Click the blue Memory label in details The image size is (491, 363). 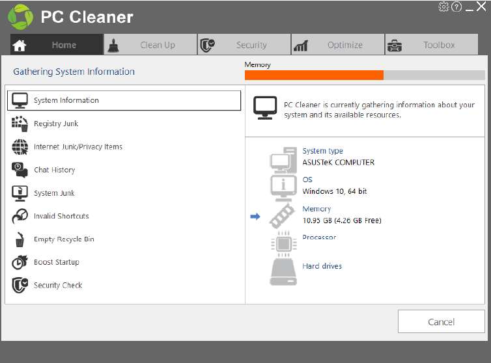[316, 209]
